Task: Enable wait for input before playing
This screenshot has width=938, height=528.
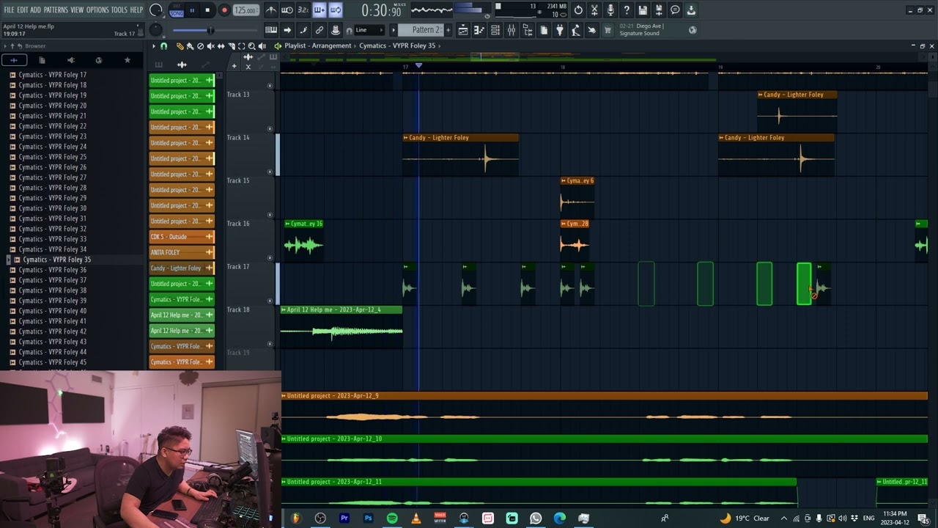Action: click(x=287, y=10)
